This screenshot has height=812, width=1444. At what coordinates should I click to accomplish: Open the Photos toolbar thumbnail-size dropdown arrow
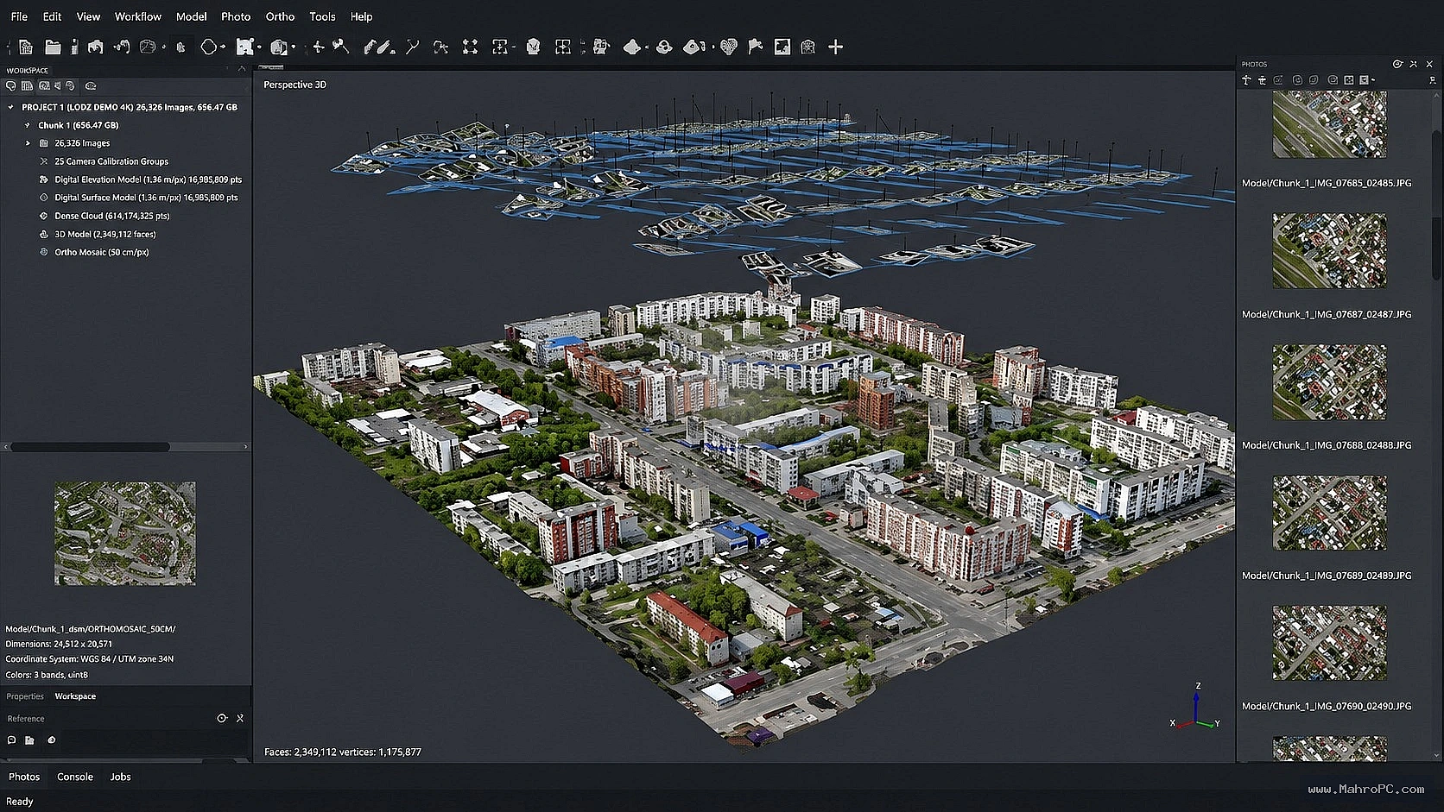coord(1373,80)
